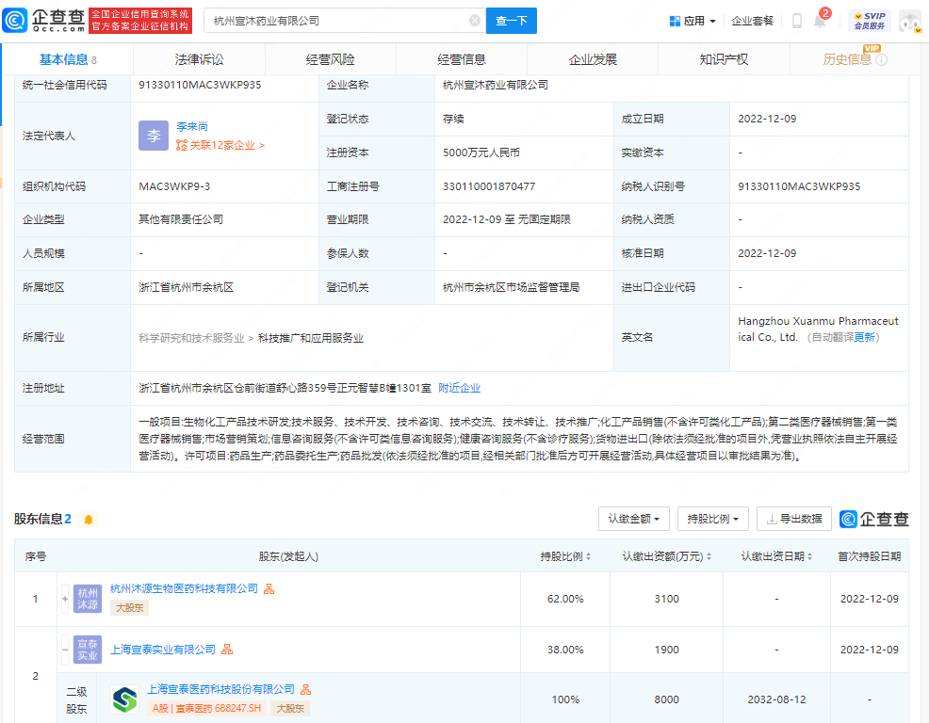
Task: Click organization code MAC3WKP9-3 value
Action: [x=174, y=186]
